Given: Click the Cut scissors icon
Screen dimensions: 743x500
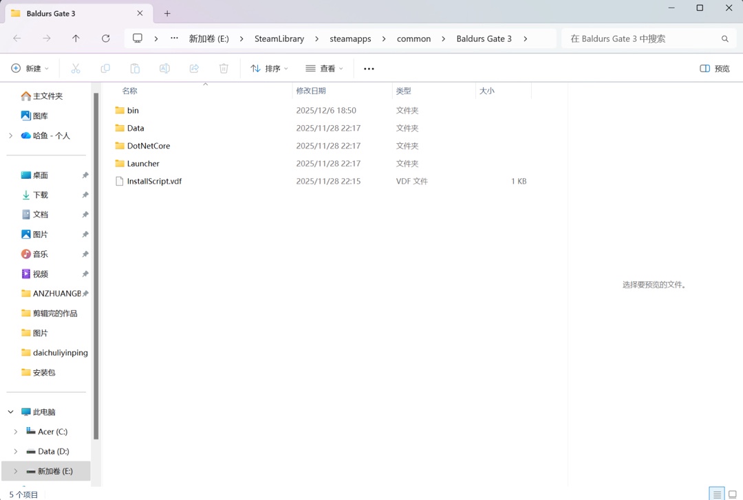Looking at the screenshot, I should pos(76,69).
